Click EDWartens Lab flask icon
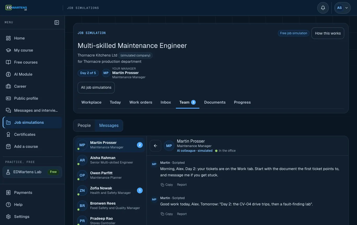 pyautogui.click(x=8, y=172)
